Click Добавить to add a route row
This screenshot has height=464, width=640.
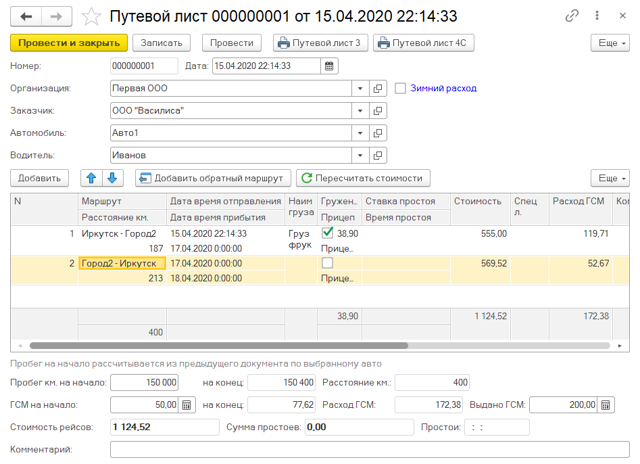point(40,178)
